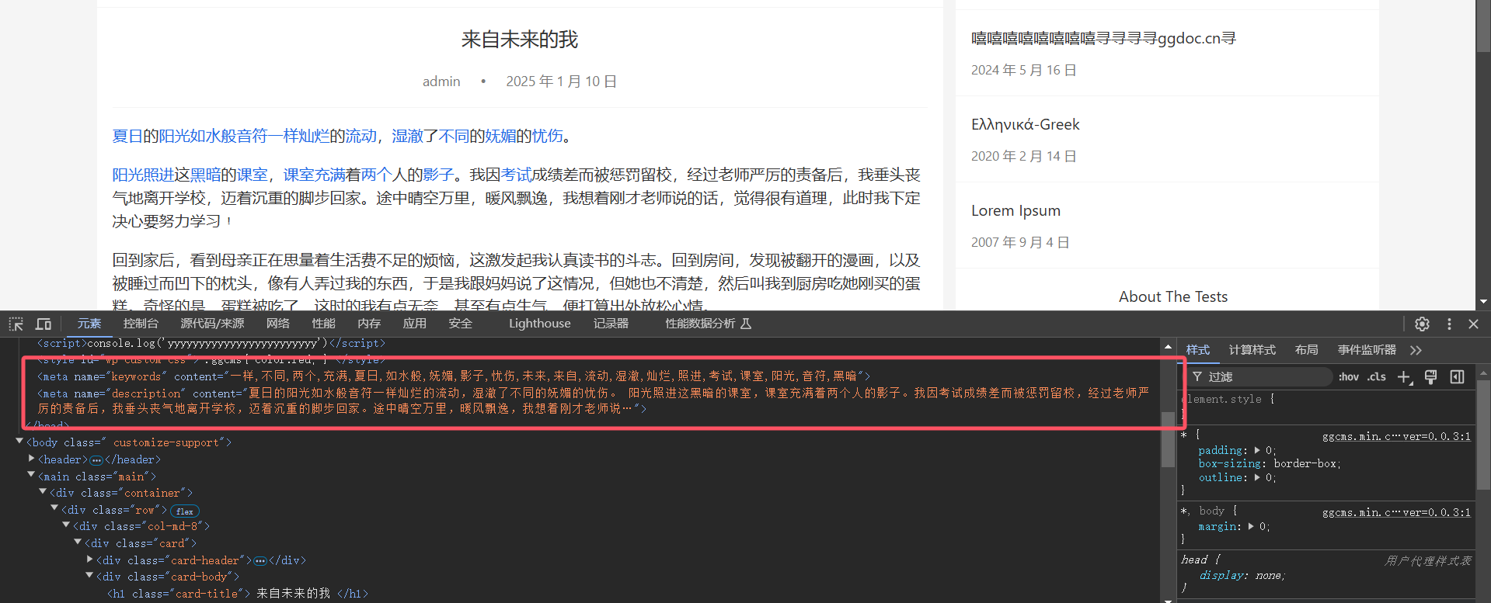Click the 夏日 keyword link
This screenshot has height=603, width=1491.
point(127,136)
